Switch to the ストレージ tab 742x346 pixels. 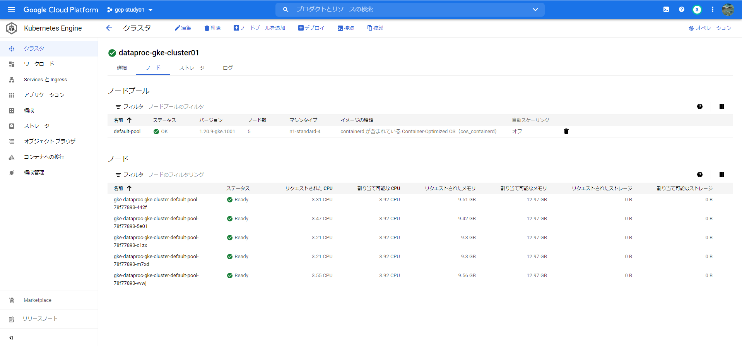191,68
